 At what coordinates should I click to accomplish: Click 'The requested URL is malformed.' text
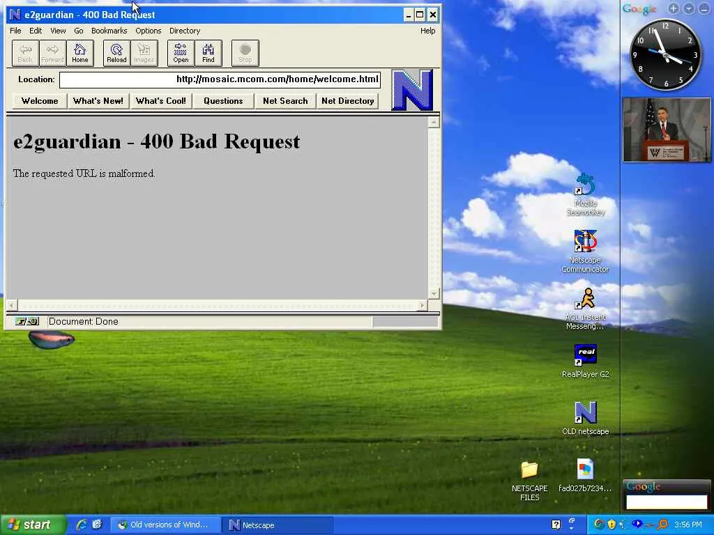pyautogui.click(x=84, y=173)
